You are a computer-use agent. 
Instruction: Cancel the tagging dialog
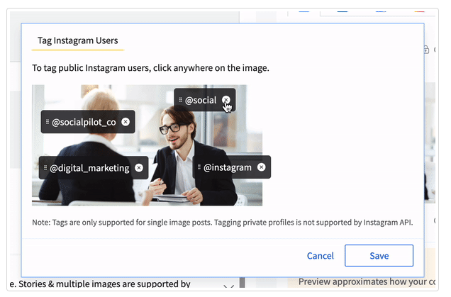(320, 256)
